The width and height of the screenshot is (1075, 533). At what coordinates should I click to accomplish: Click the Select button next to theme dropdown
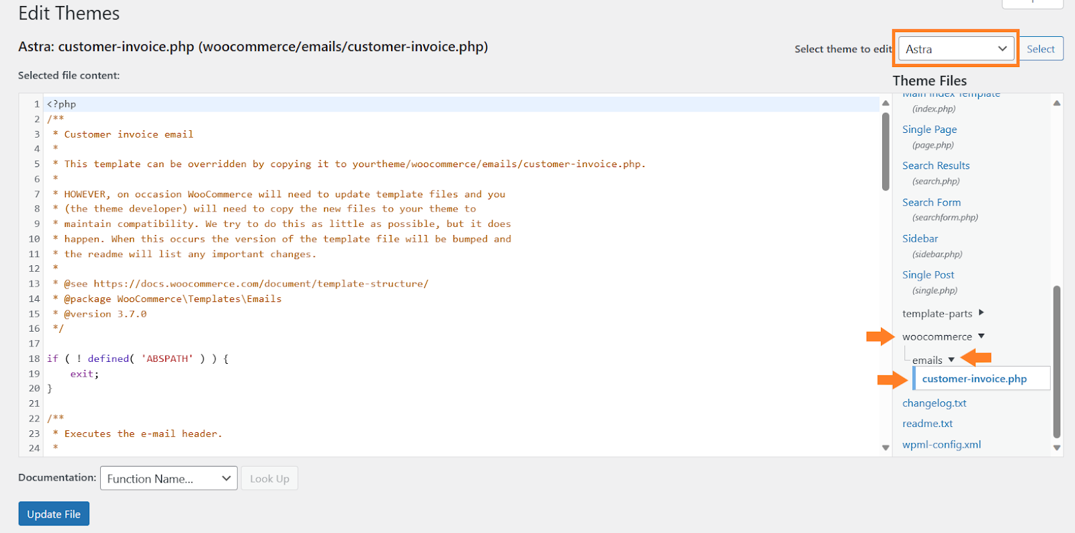click(1041, 49)
